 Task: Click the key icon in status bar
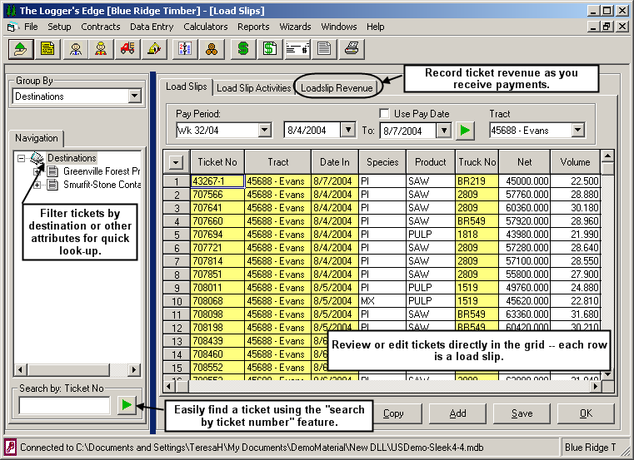pos(10,447)
